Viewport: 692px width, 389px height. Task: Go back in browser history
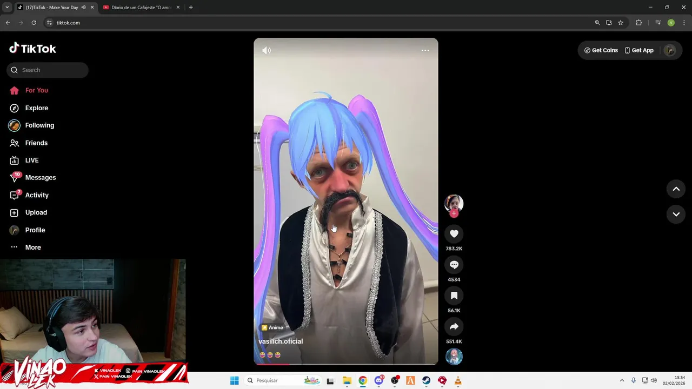8,23
